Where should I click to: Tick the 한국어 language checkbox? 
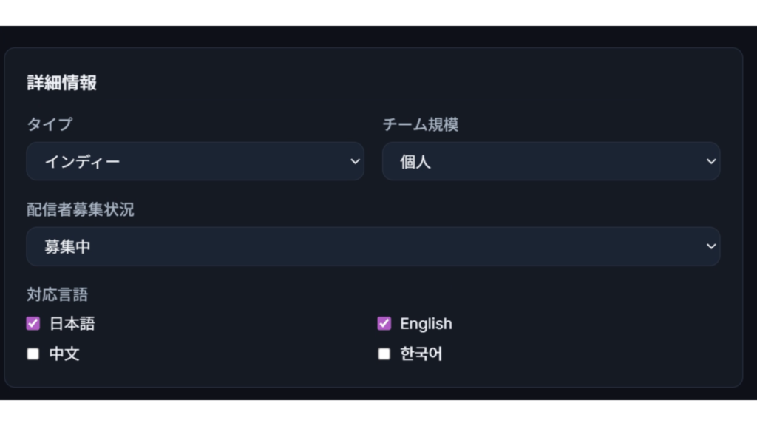[x=384, y=354]
